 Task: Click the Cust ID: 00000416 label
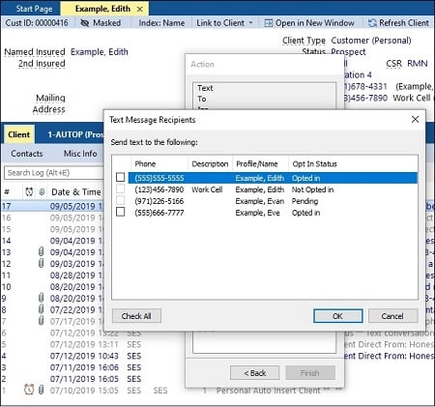click(x=37, y=23)
